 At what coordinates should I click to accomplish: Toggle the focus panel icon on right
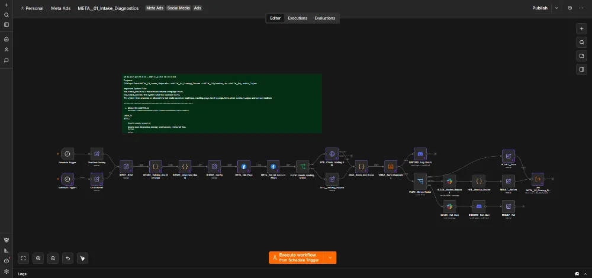click(581, 69)
